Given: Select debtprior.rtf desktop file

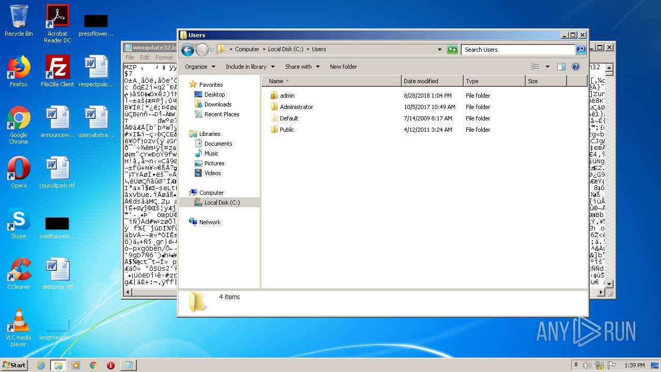Looking at the screenshot, I should pos(57,274).
